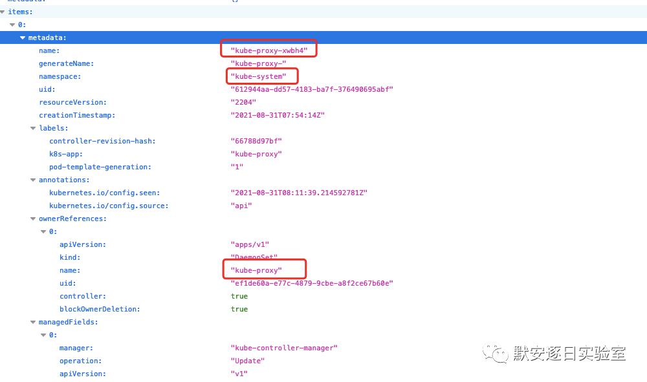
Task: Collapse the highlighted metadata node
Action: (23, 37)
